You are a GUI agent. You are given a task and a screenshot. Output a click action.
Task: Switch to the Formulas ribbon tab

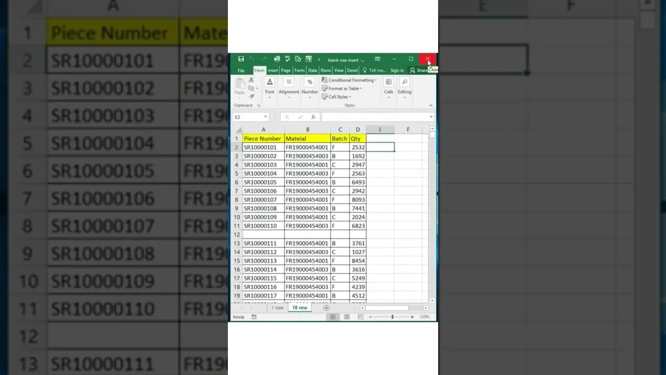tap(299, 70)
